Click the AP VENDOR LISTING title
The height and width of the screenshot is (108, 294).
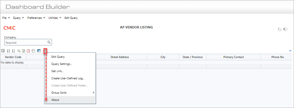136,27
